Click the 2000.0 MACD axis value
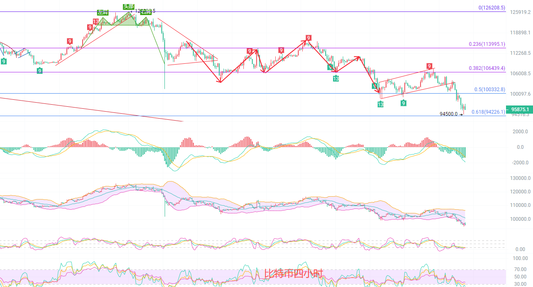Screen dimensions: 533x287 click(x=520, y=132)
